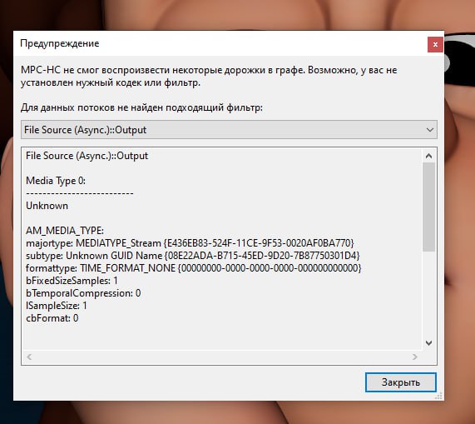
Task: Click the scroll up arrow in details box
Action: pos(428,156)
